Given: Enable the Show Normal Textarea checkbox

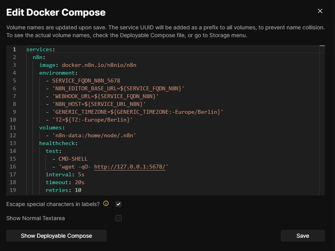Looking at the screenshot, I should 118,218.
